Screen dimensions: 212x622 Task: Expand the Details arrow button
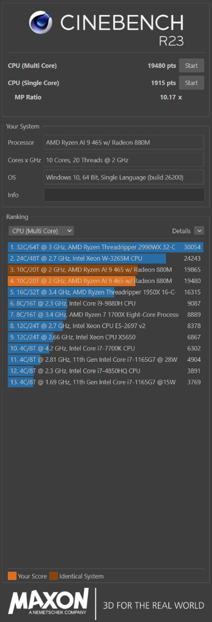[199, 231]
